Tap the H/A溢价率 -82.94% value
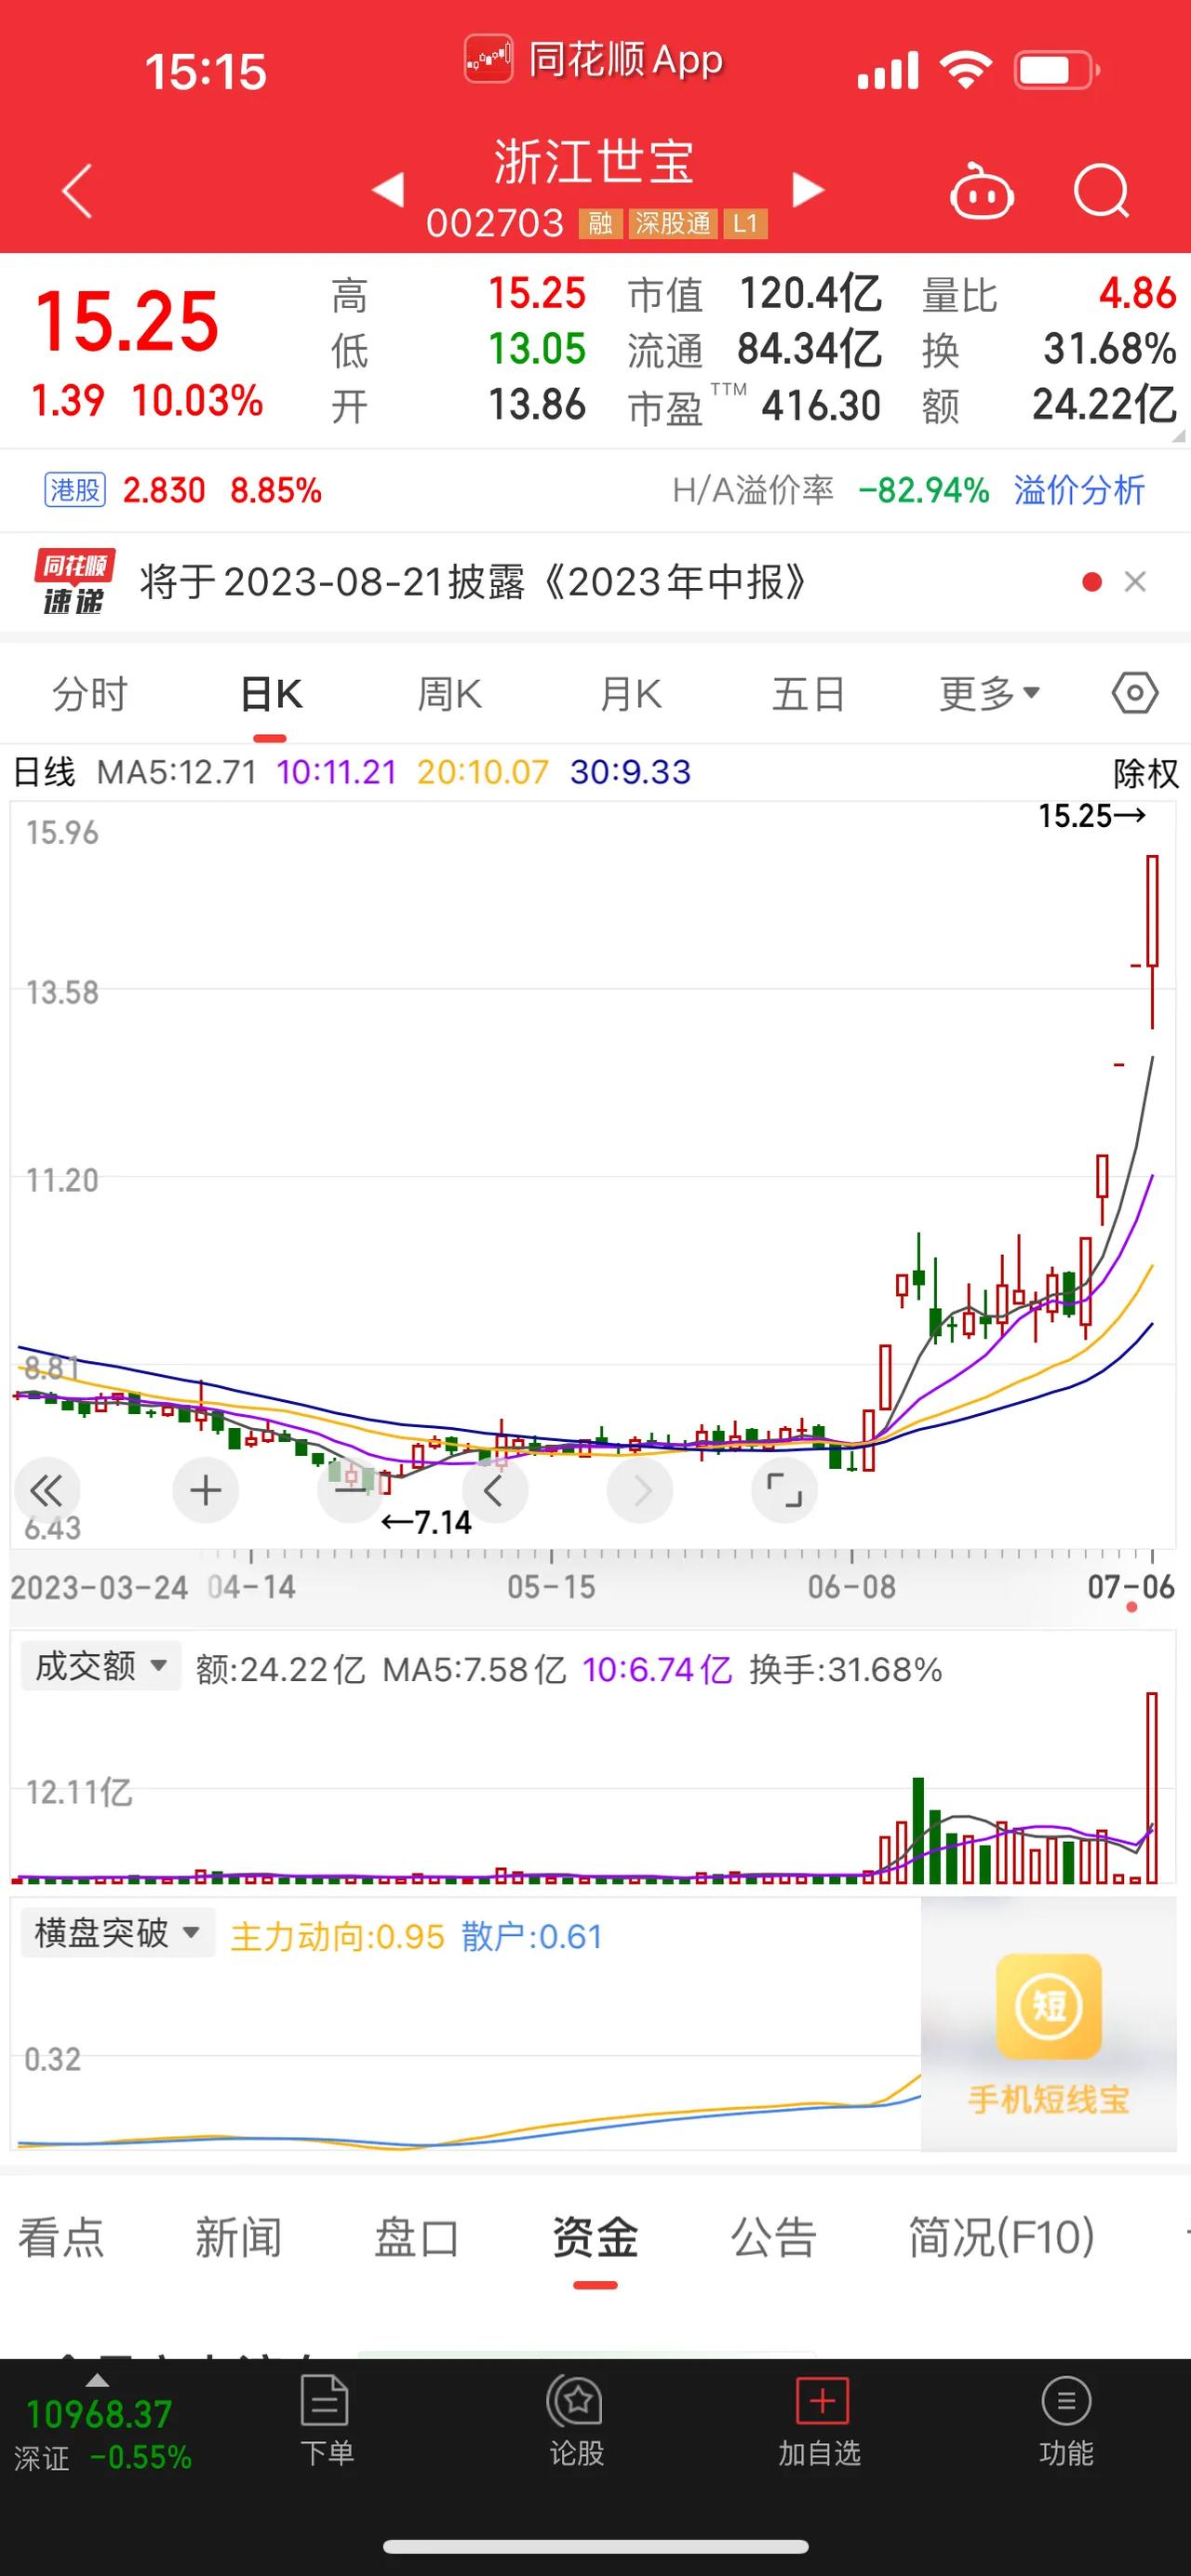Screen dimensions: 1191x2576 923,490
